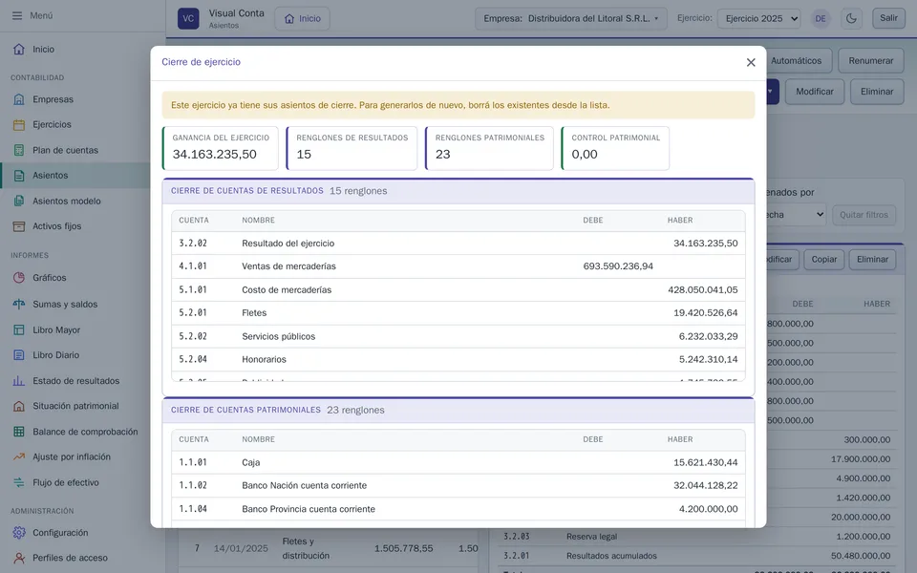The height and width of the screenshot is (573, 917).
Task: Click the Ajuste por inflación trend icon
Action: pyautogui.click(x=19, y=456)
